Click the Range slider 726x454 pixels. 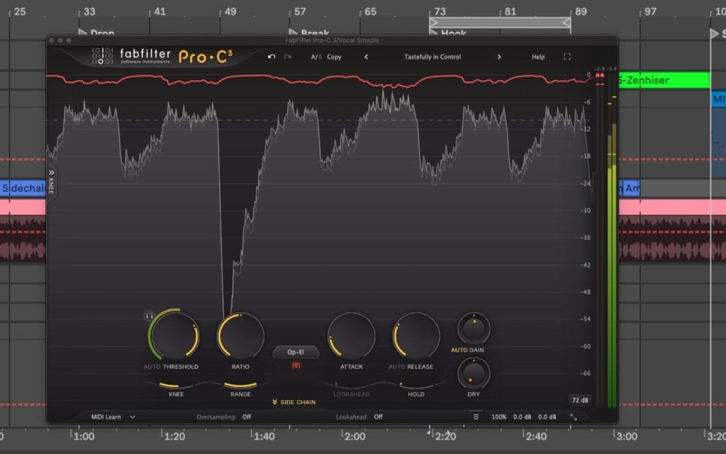click(x=240, y=385)
